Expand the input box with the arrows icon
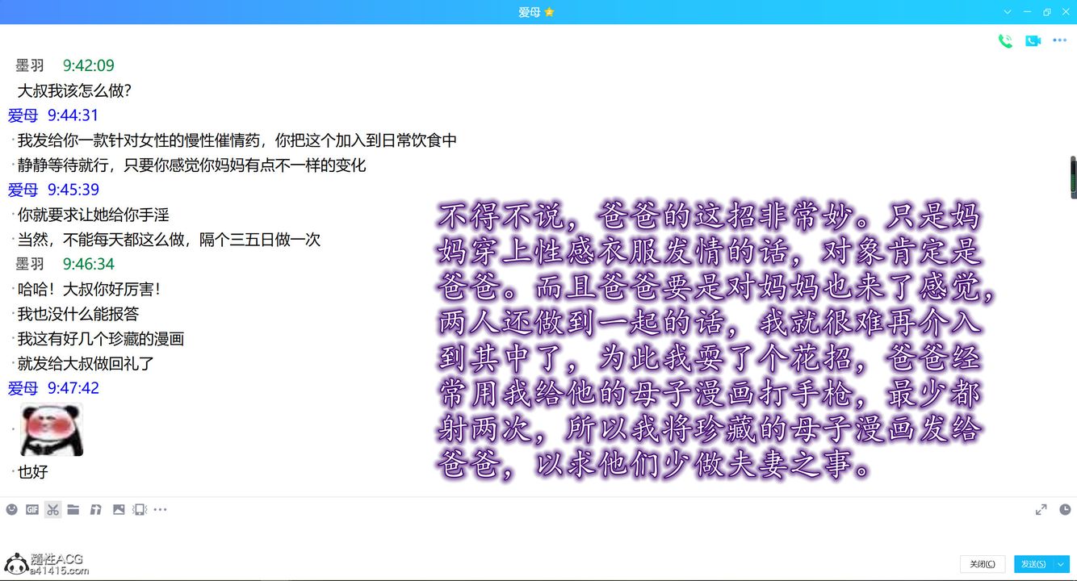Image resolution: width=1077 pixels, height=581 pixels. pos(1041,509)
